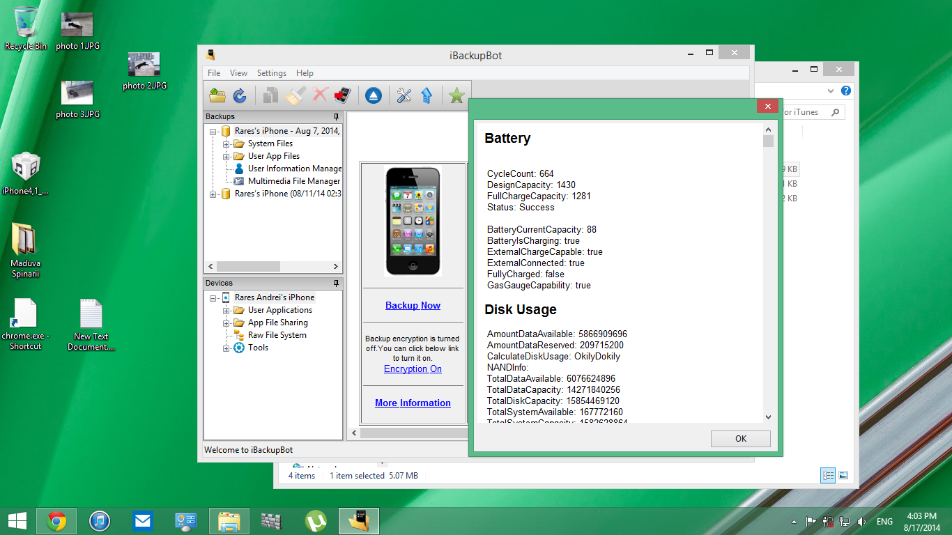Viewport: 952px width, 535px height.
Task: Click OK in the device info dialog
Action: [x=741, y=438]
